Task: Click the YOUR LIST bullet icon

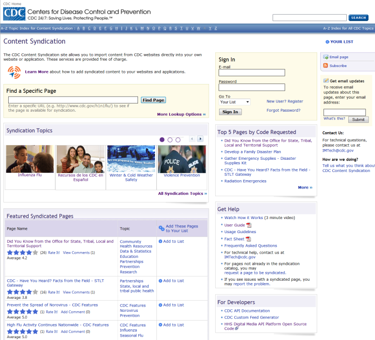Action: pos(327,42)
